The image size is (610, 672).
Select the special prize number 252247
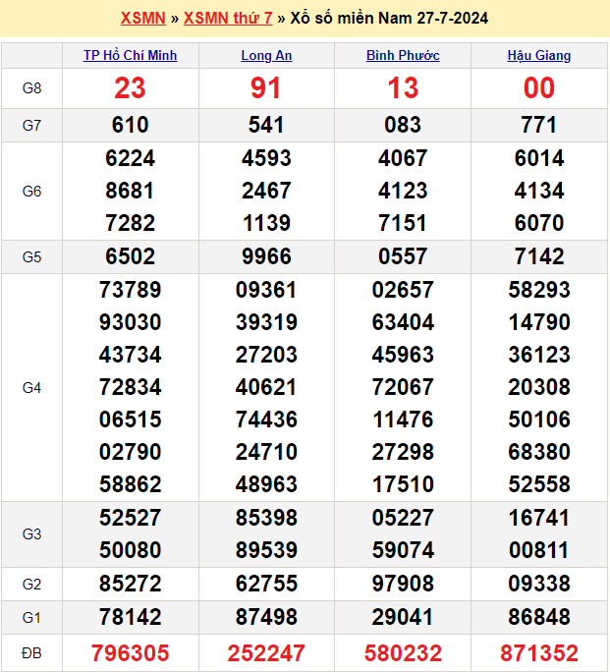point(266,652)
